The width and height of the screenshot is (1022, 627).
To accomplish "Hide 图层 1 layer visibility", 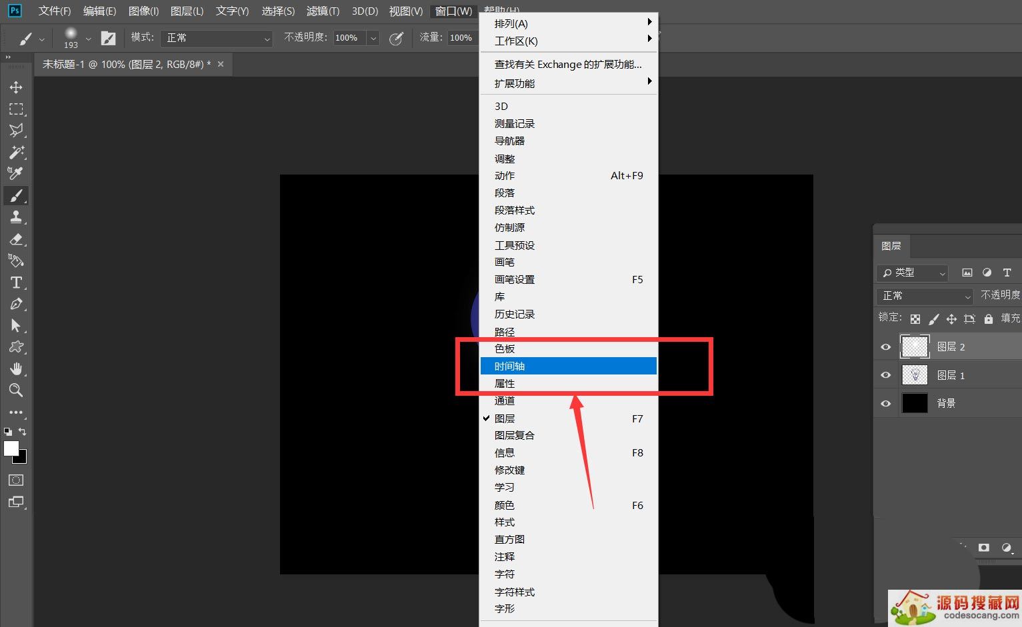I will 886,375.
